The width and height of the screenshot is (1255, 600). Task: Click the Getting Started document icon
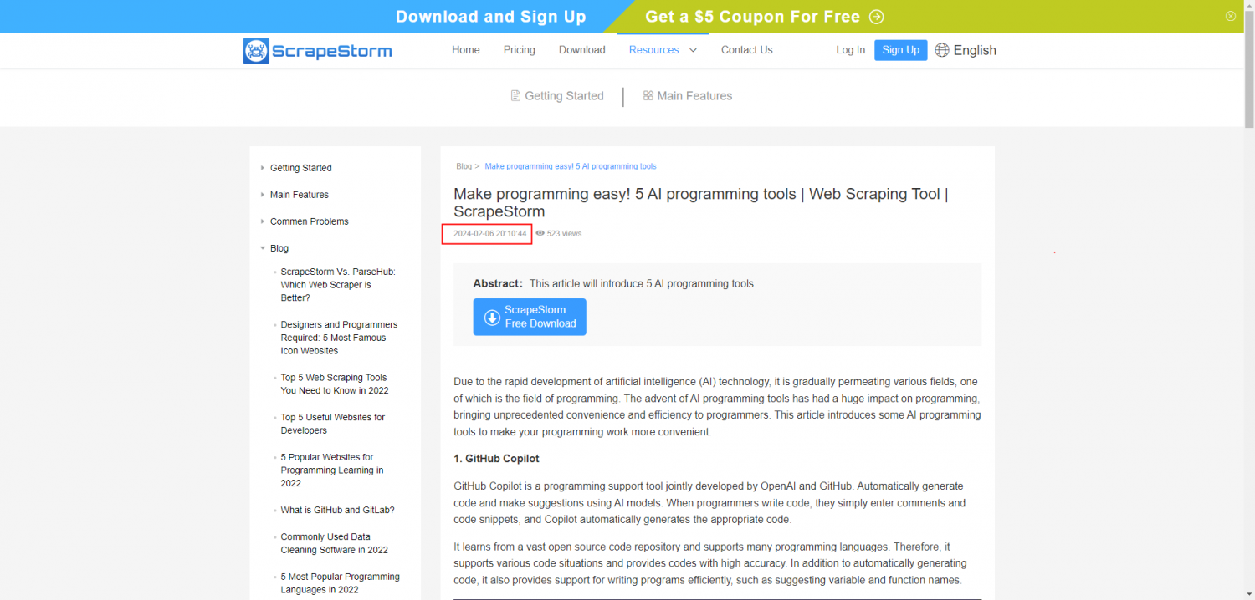tap(515, 96)
